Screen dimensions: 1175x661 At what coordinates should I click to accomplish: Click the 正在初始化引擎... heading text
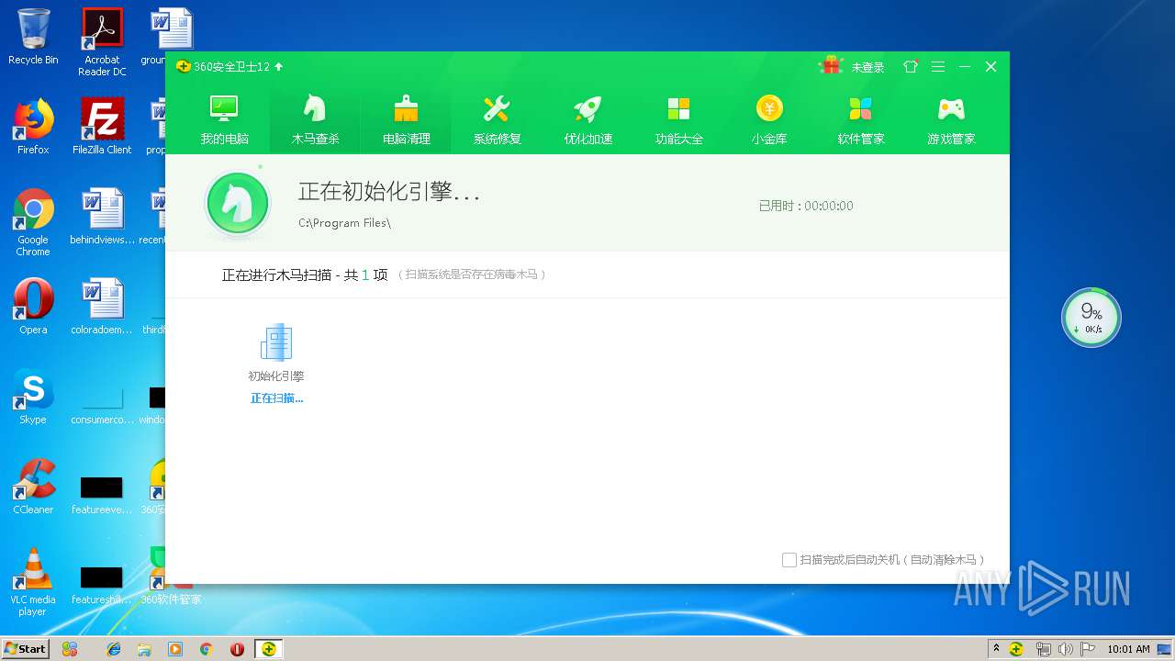[389, 192]
